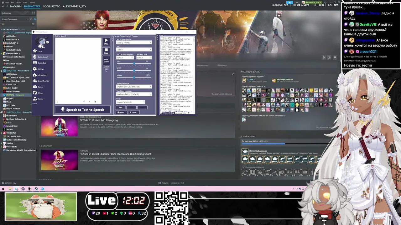
Task: Click Play button in TTS Voice Wizard
Action: [x=106, y=42]
